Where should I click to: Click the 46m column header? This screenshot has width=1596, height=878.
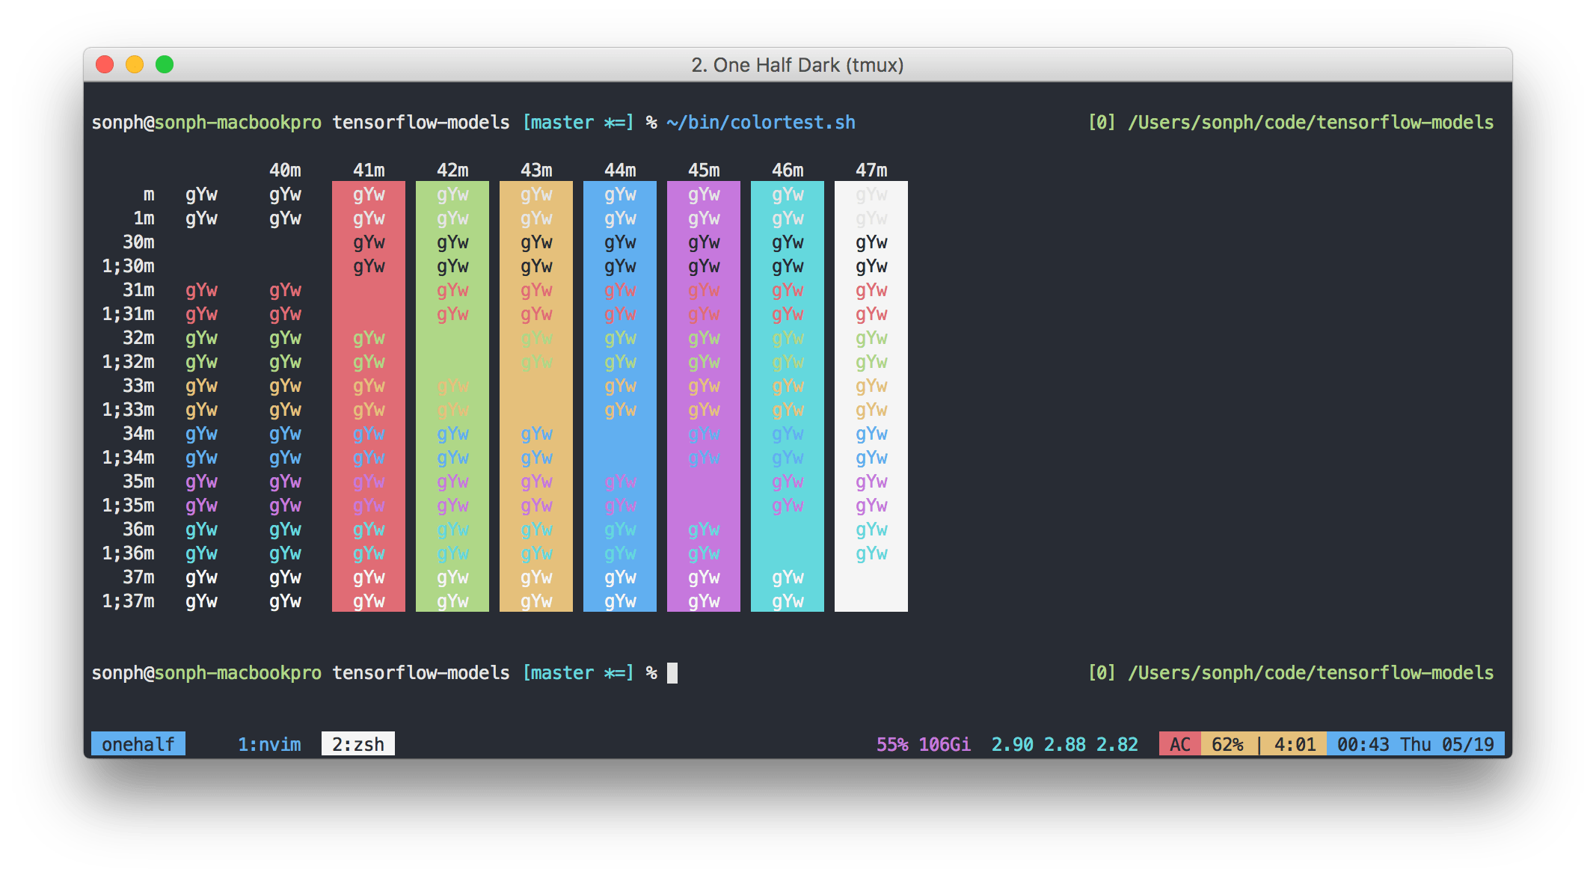coord(788,171)
